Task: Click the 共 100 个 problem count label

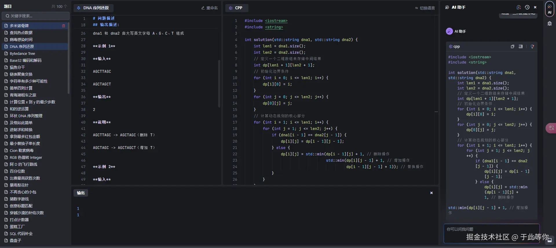Action: [x=59, y=6]
